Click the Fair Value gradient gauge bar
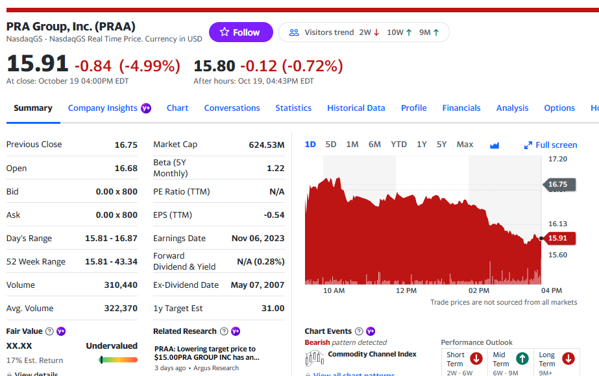The height and width of the screenshot is (376, 599). pos(118,360)
